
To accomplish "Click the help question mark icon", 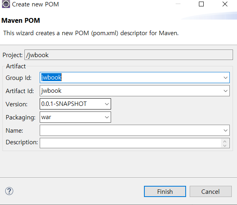I will (x=9, y=191).
